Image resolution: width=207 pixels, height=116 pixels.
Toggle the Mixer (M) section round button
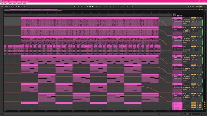click(205, 106)
